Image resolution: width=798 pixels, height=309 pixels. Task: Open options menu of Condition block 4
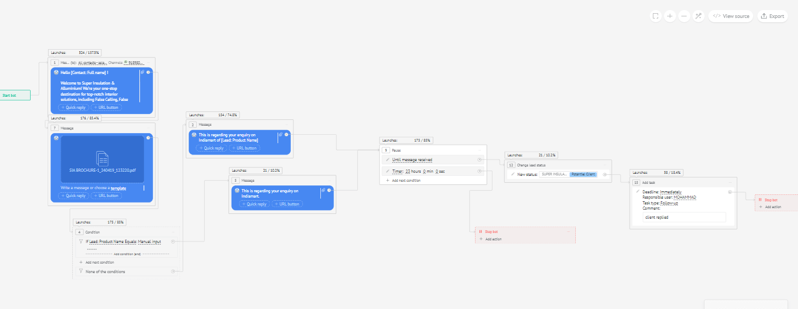pos(174,232)
